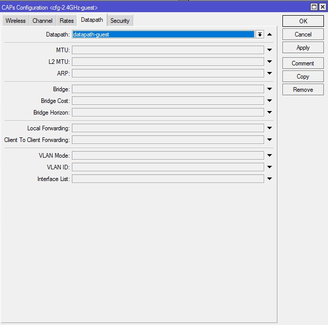This screenshot has width=328, height=325.
Task: Expand the Bridge Cost field arrow
Action: point(270,101)
